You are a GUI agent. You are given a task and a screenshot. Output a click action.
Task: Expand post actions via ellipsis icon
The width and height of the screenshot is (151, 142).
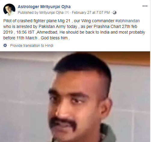[x=145, y=6]
